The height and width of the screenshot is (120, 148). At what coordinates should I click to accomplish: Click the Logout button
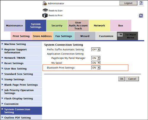(128, 3)
